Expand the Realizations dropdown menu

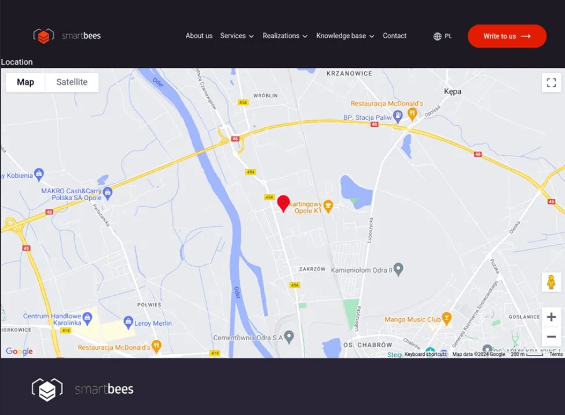click(285, 36)
